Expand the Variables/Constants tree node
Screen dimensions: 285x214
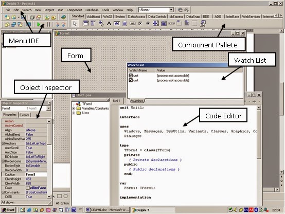click(x=74, y=109)
